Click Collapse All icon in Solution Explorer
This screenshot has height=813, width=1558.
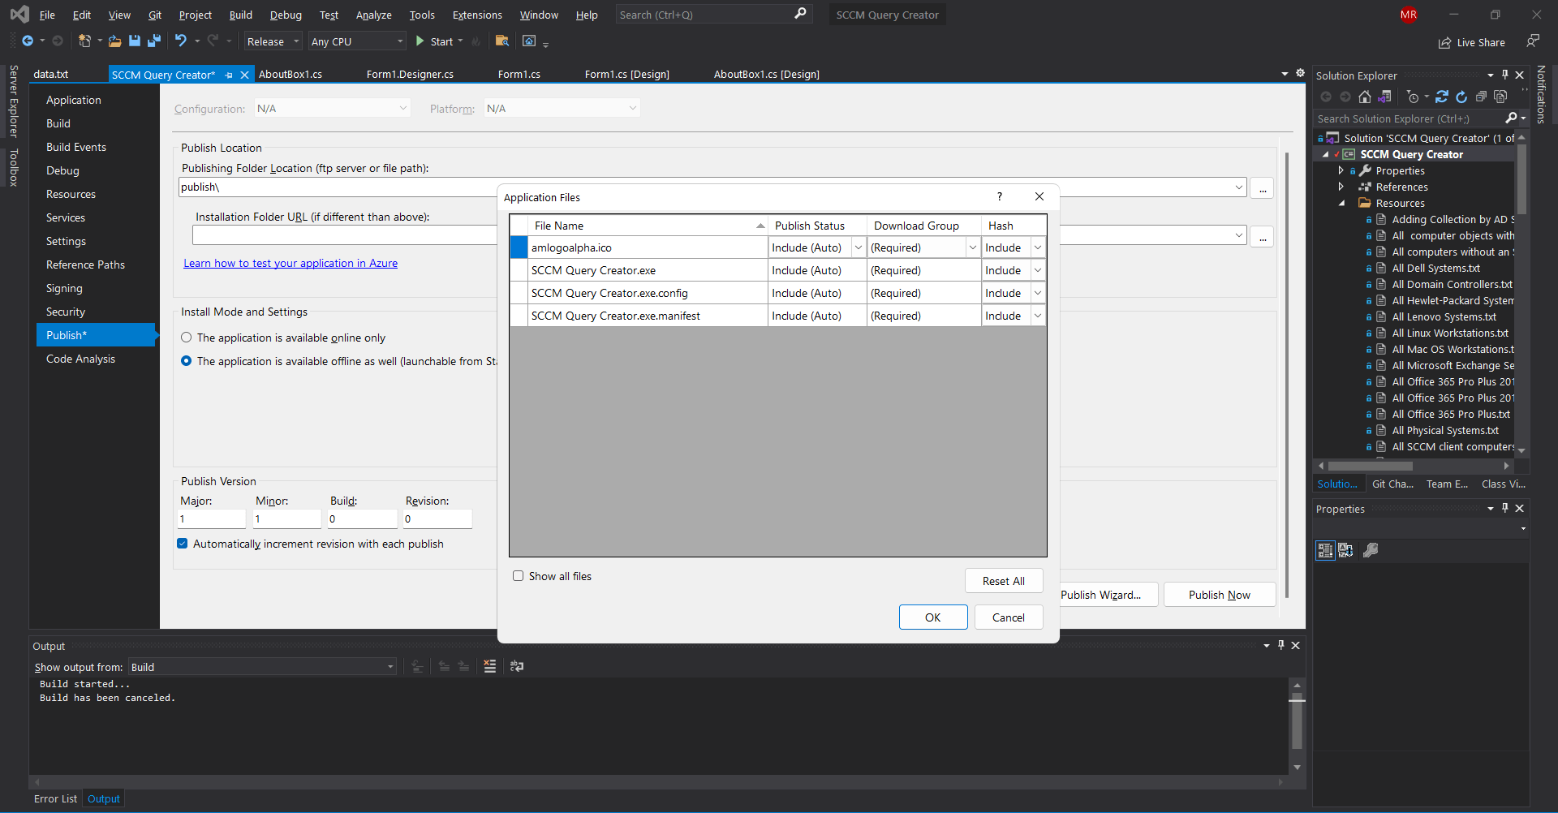[x=1481, y=97]
